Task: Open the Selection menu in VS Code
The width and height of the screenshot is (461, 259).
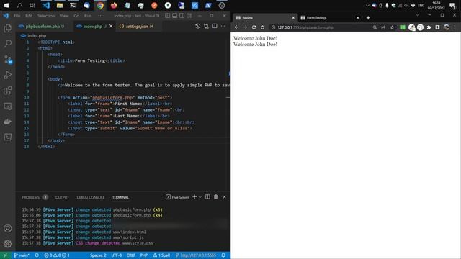Action: pos(46,16)
